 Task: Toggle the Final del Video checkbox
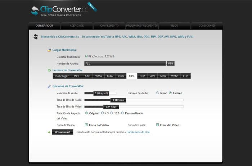pyautogui.click(x=157, y=125)
